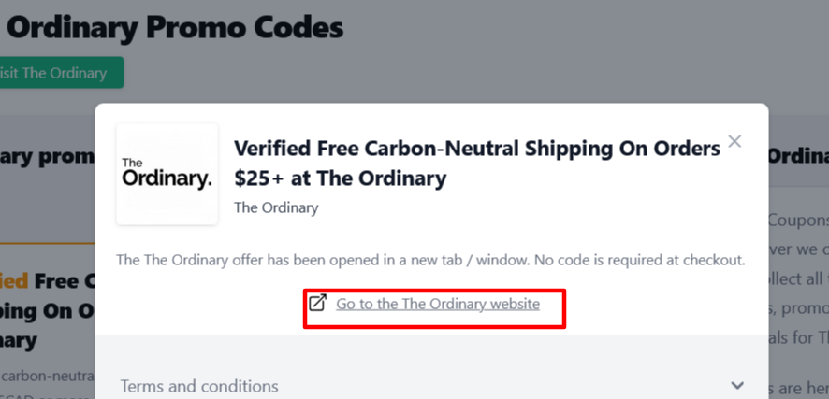The width and height of the screenshot is (829, 399).
Task: Click the "carbon-neutra" description text behind popup
Action: pyautogui.click(x=47, y=376)
